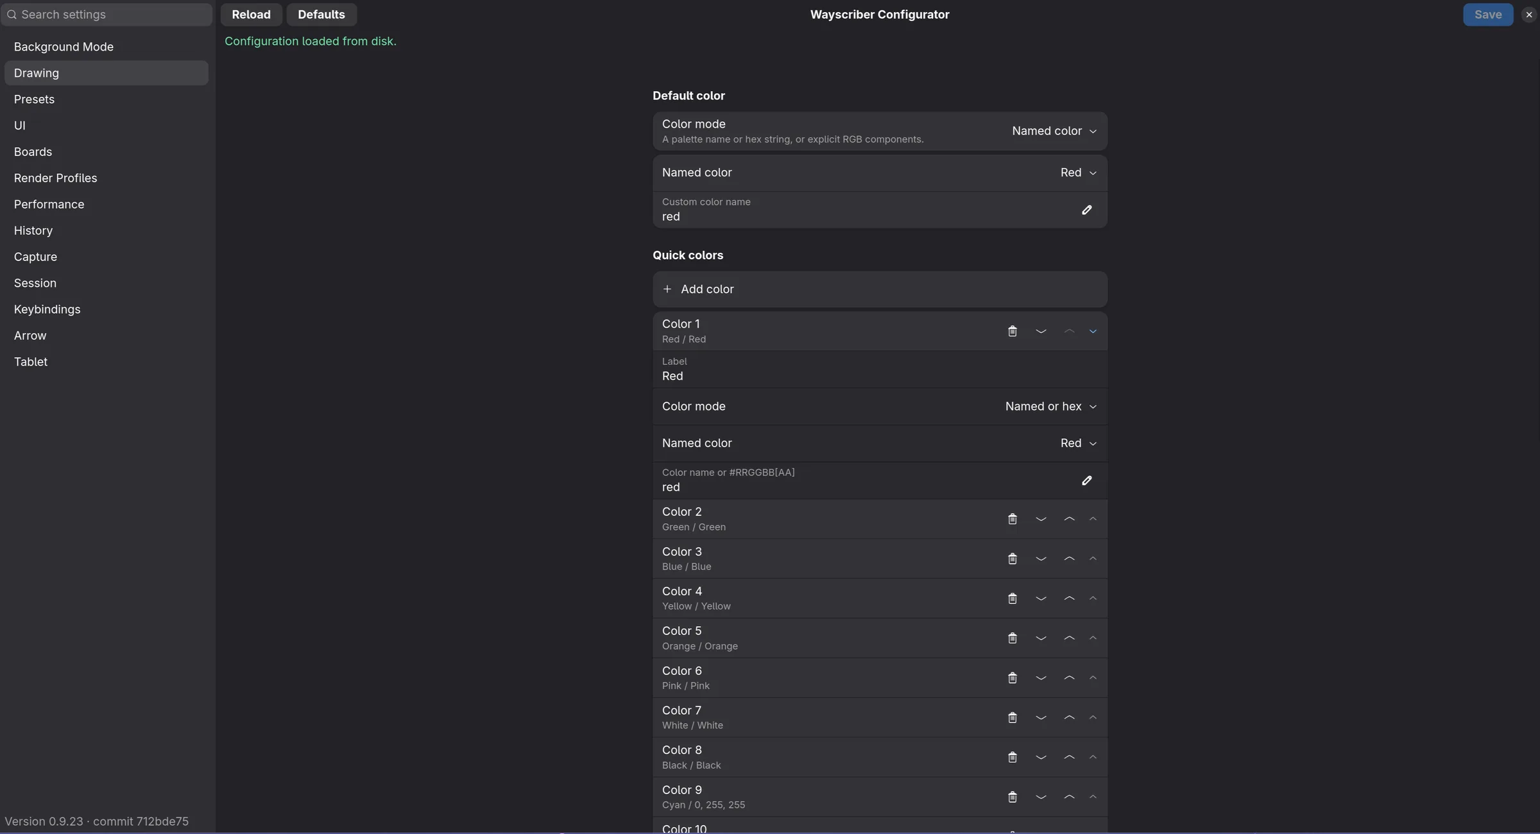Add a new quick color
Viewport: 1540px width, 834px height.
pyautogui.click(x=880, y=289)
